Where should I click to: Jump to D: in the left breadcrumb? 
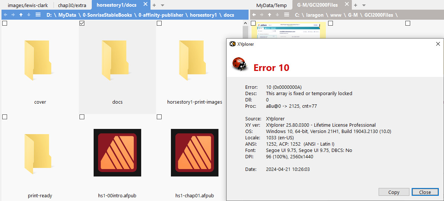point(49,15)
